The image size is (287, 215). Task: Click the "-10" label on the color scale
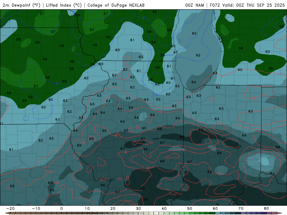click(36, 209)
